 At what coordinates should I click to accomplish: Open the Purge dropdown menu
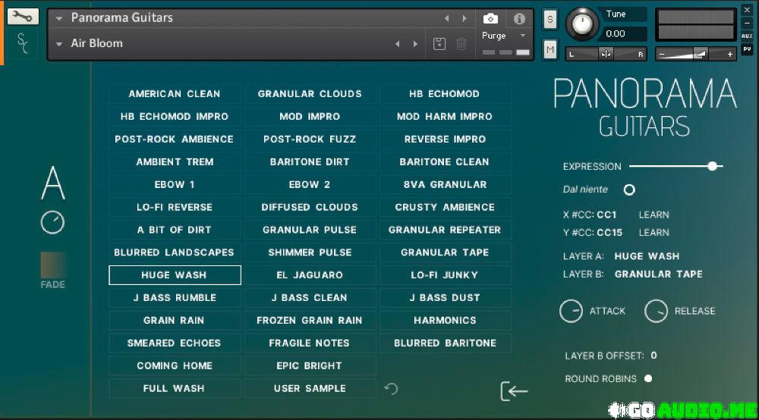[x=522, y=36]
